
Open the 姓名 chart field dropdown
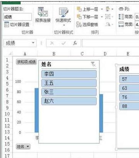point(23,147)
